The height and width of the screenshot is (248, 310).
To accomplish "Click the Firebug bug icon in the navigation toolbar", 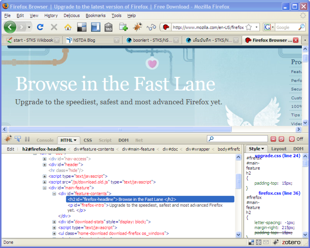I will (138, 27).
